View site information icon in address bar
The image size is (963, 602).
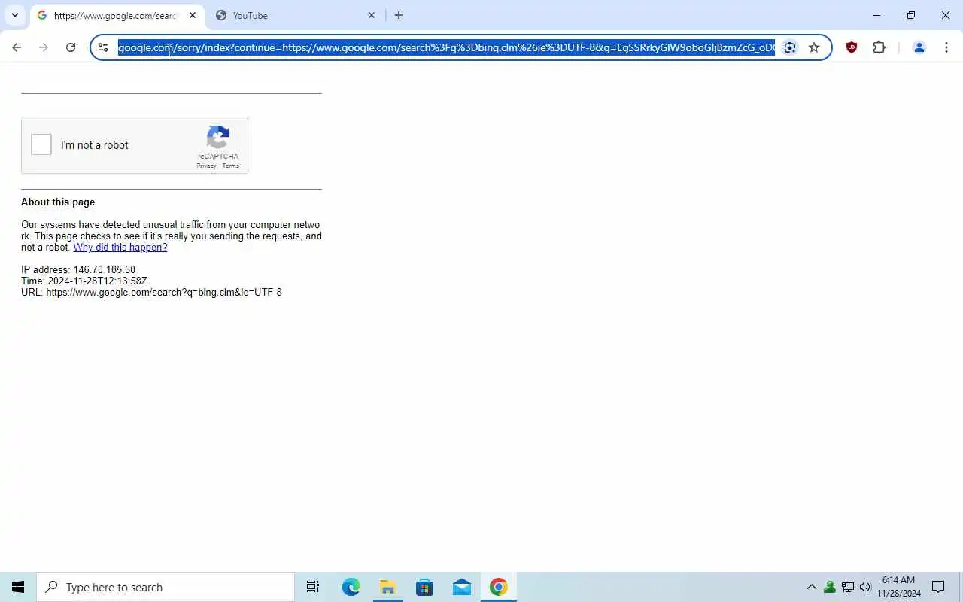pyautogui.click(x=103, y=47)
